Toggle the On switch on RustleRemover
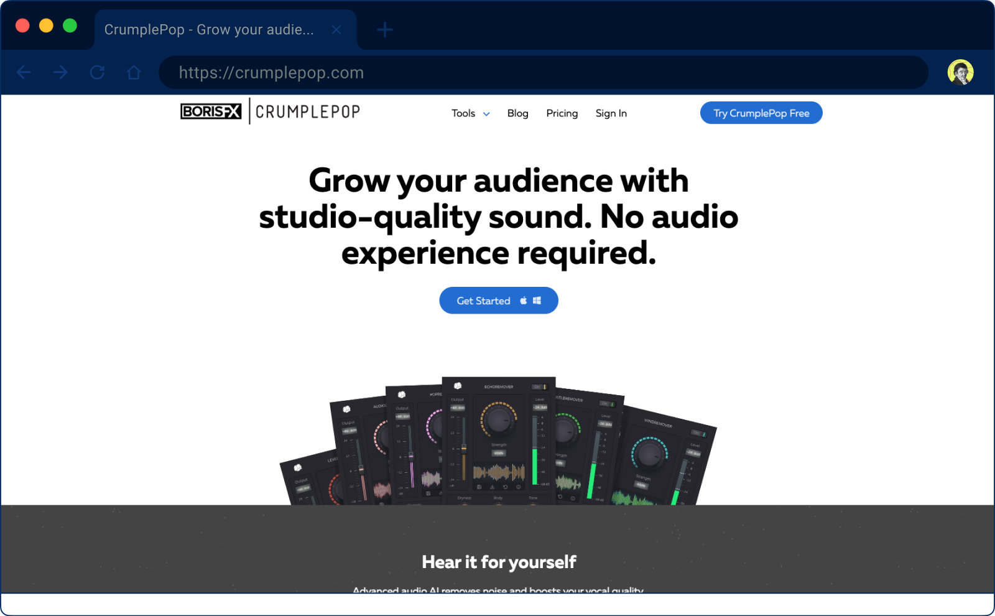This screenshot has height=616, width=995. point(608,403)
